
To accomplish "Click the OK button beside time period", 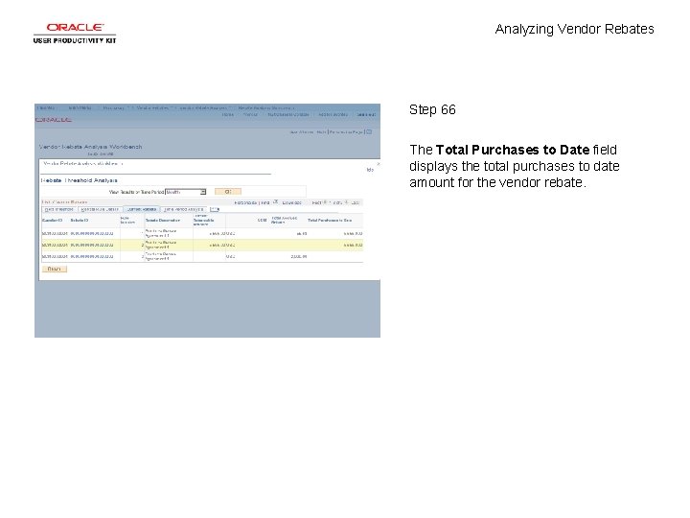I will point(228,192).
